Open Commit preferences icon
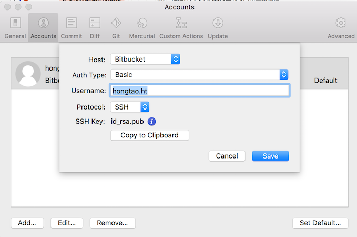The width and height of the screenshot is (357, 237). [x=72, y=23]
